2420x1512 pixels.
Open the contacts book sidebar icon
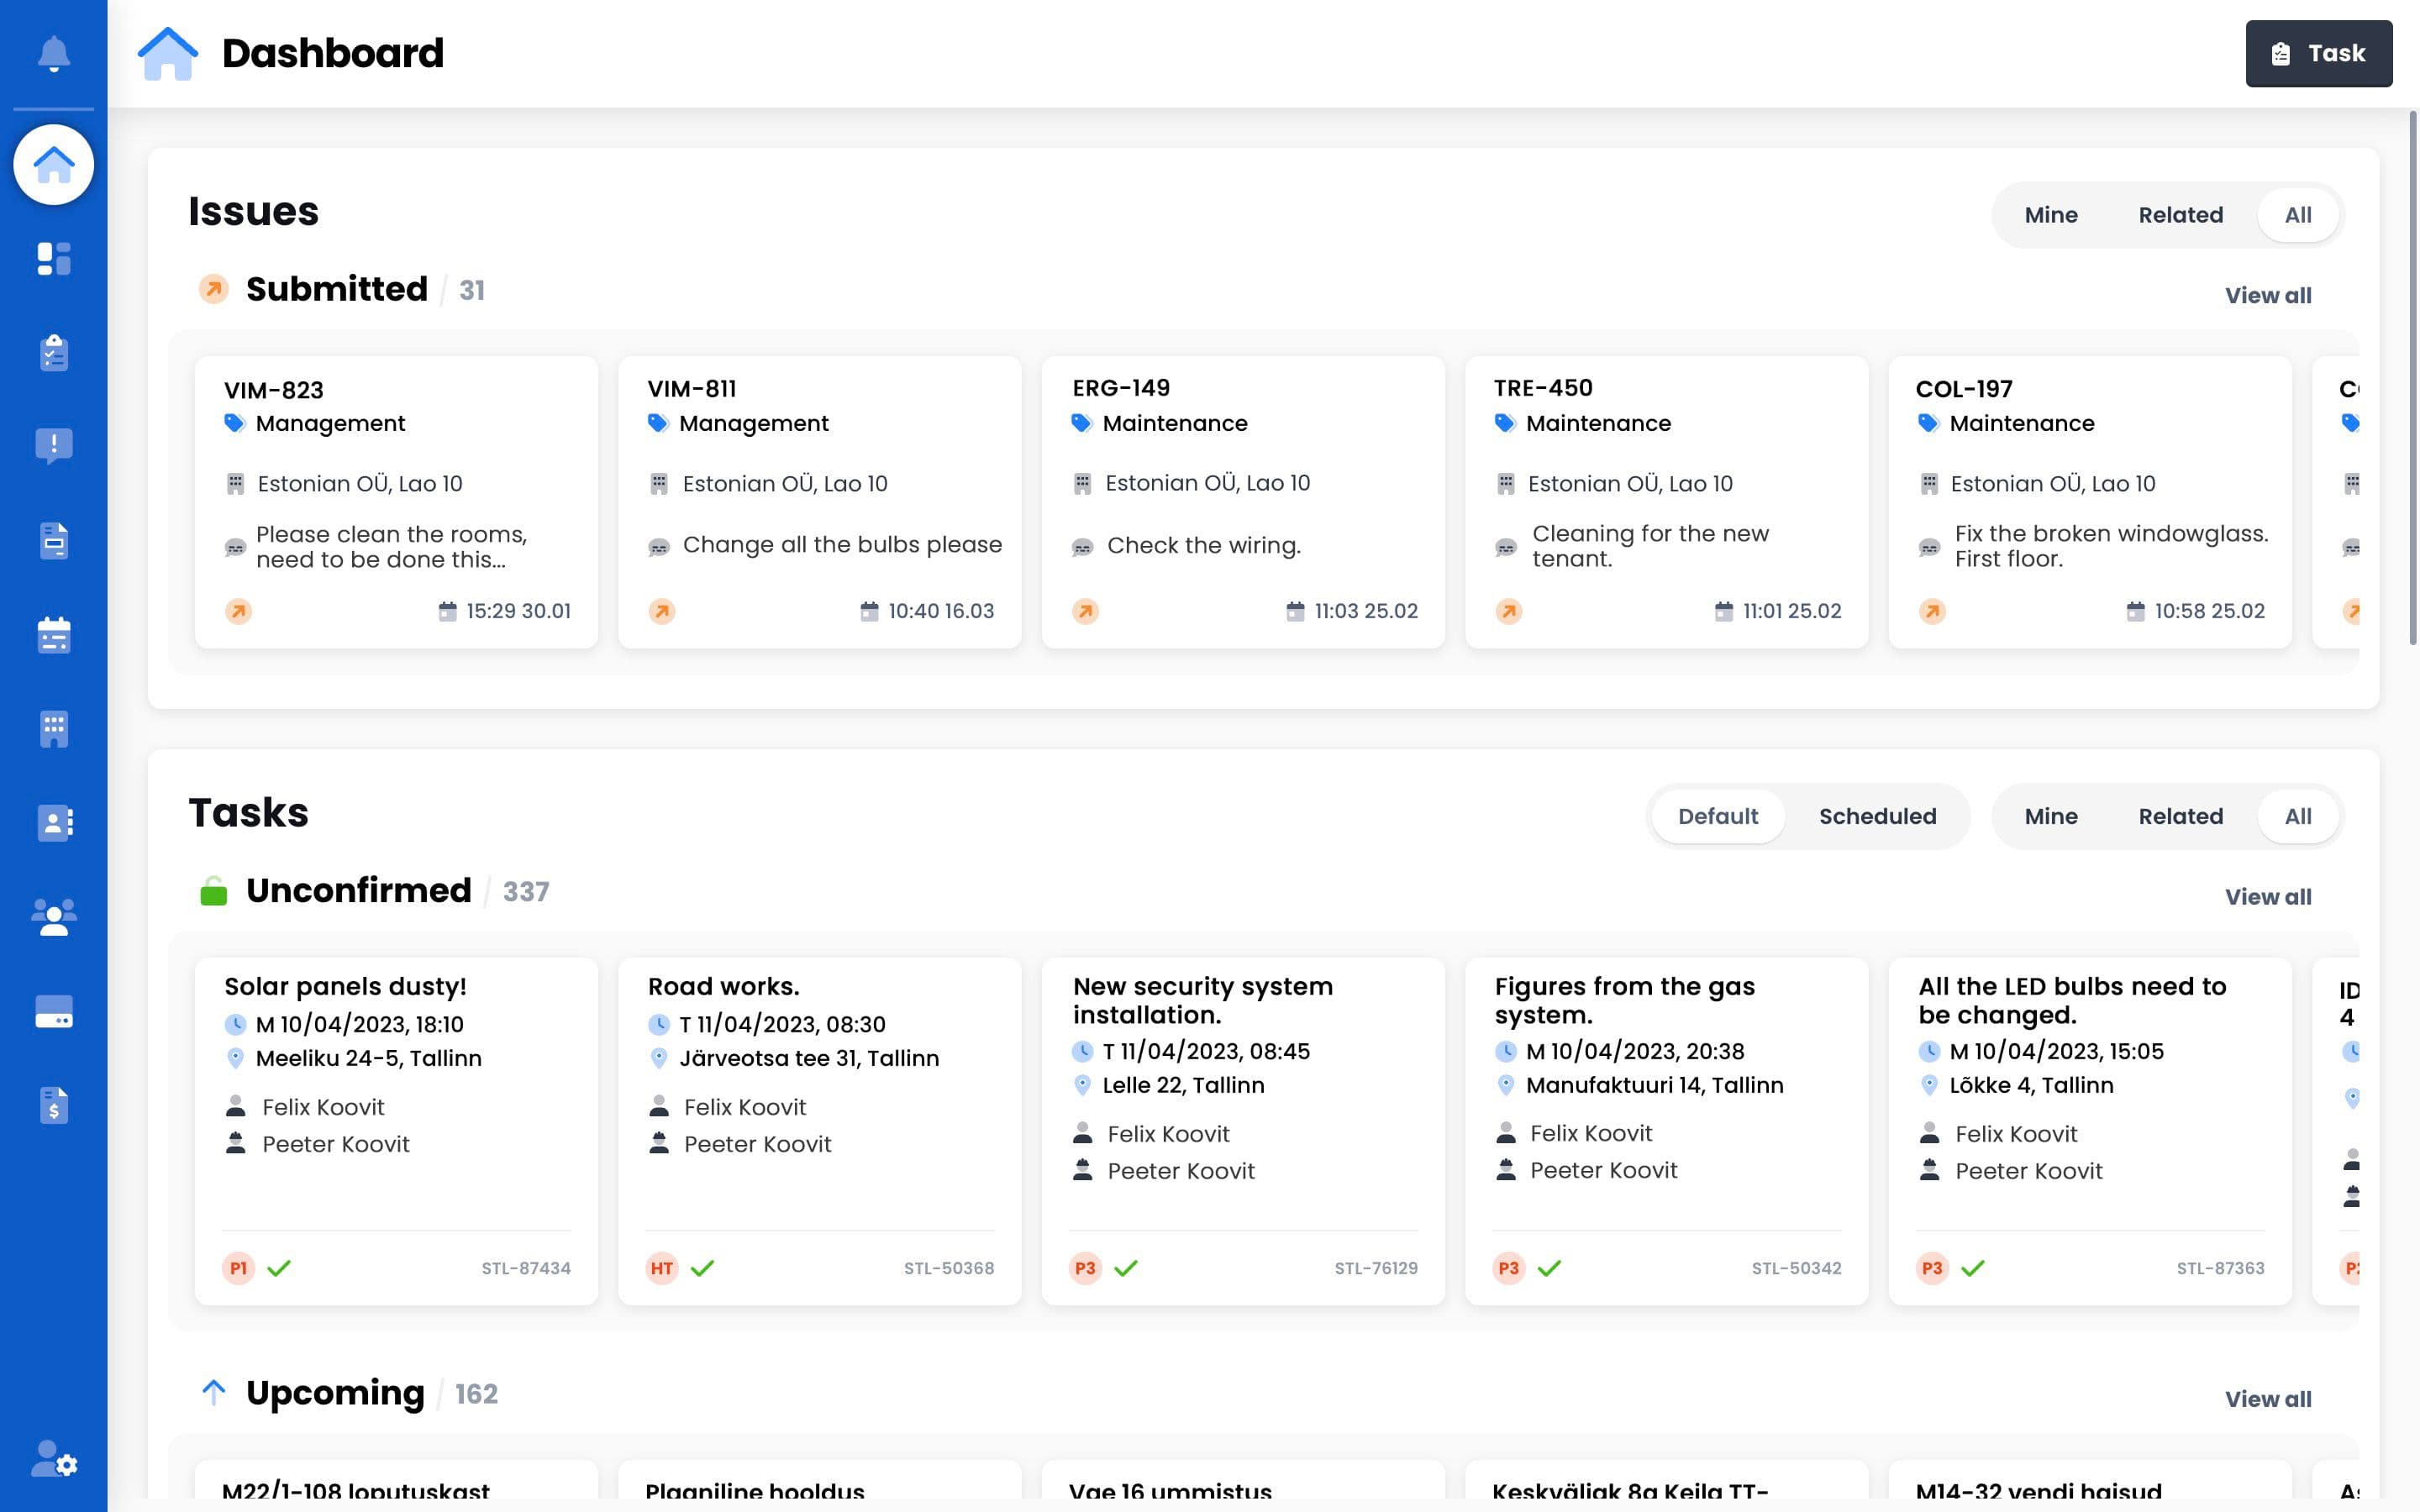tap(54, 823)
